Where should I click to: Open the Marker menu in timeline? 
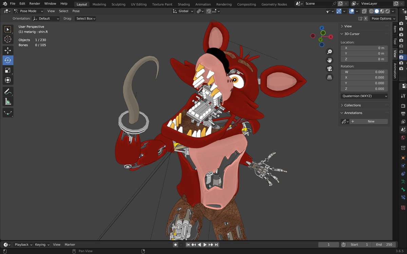pyautogui.click(x=70, y=245)
